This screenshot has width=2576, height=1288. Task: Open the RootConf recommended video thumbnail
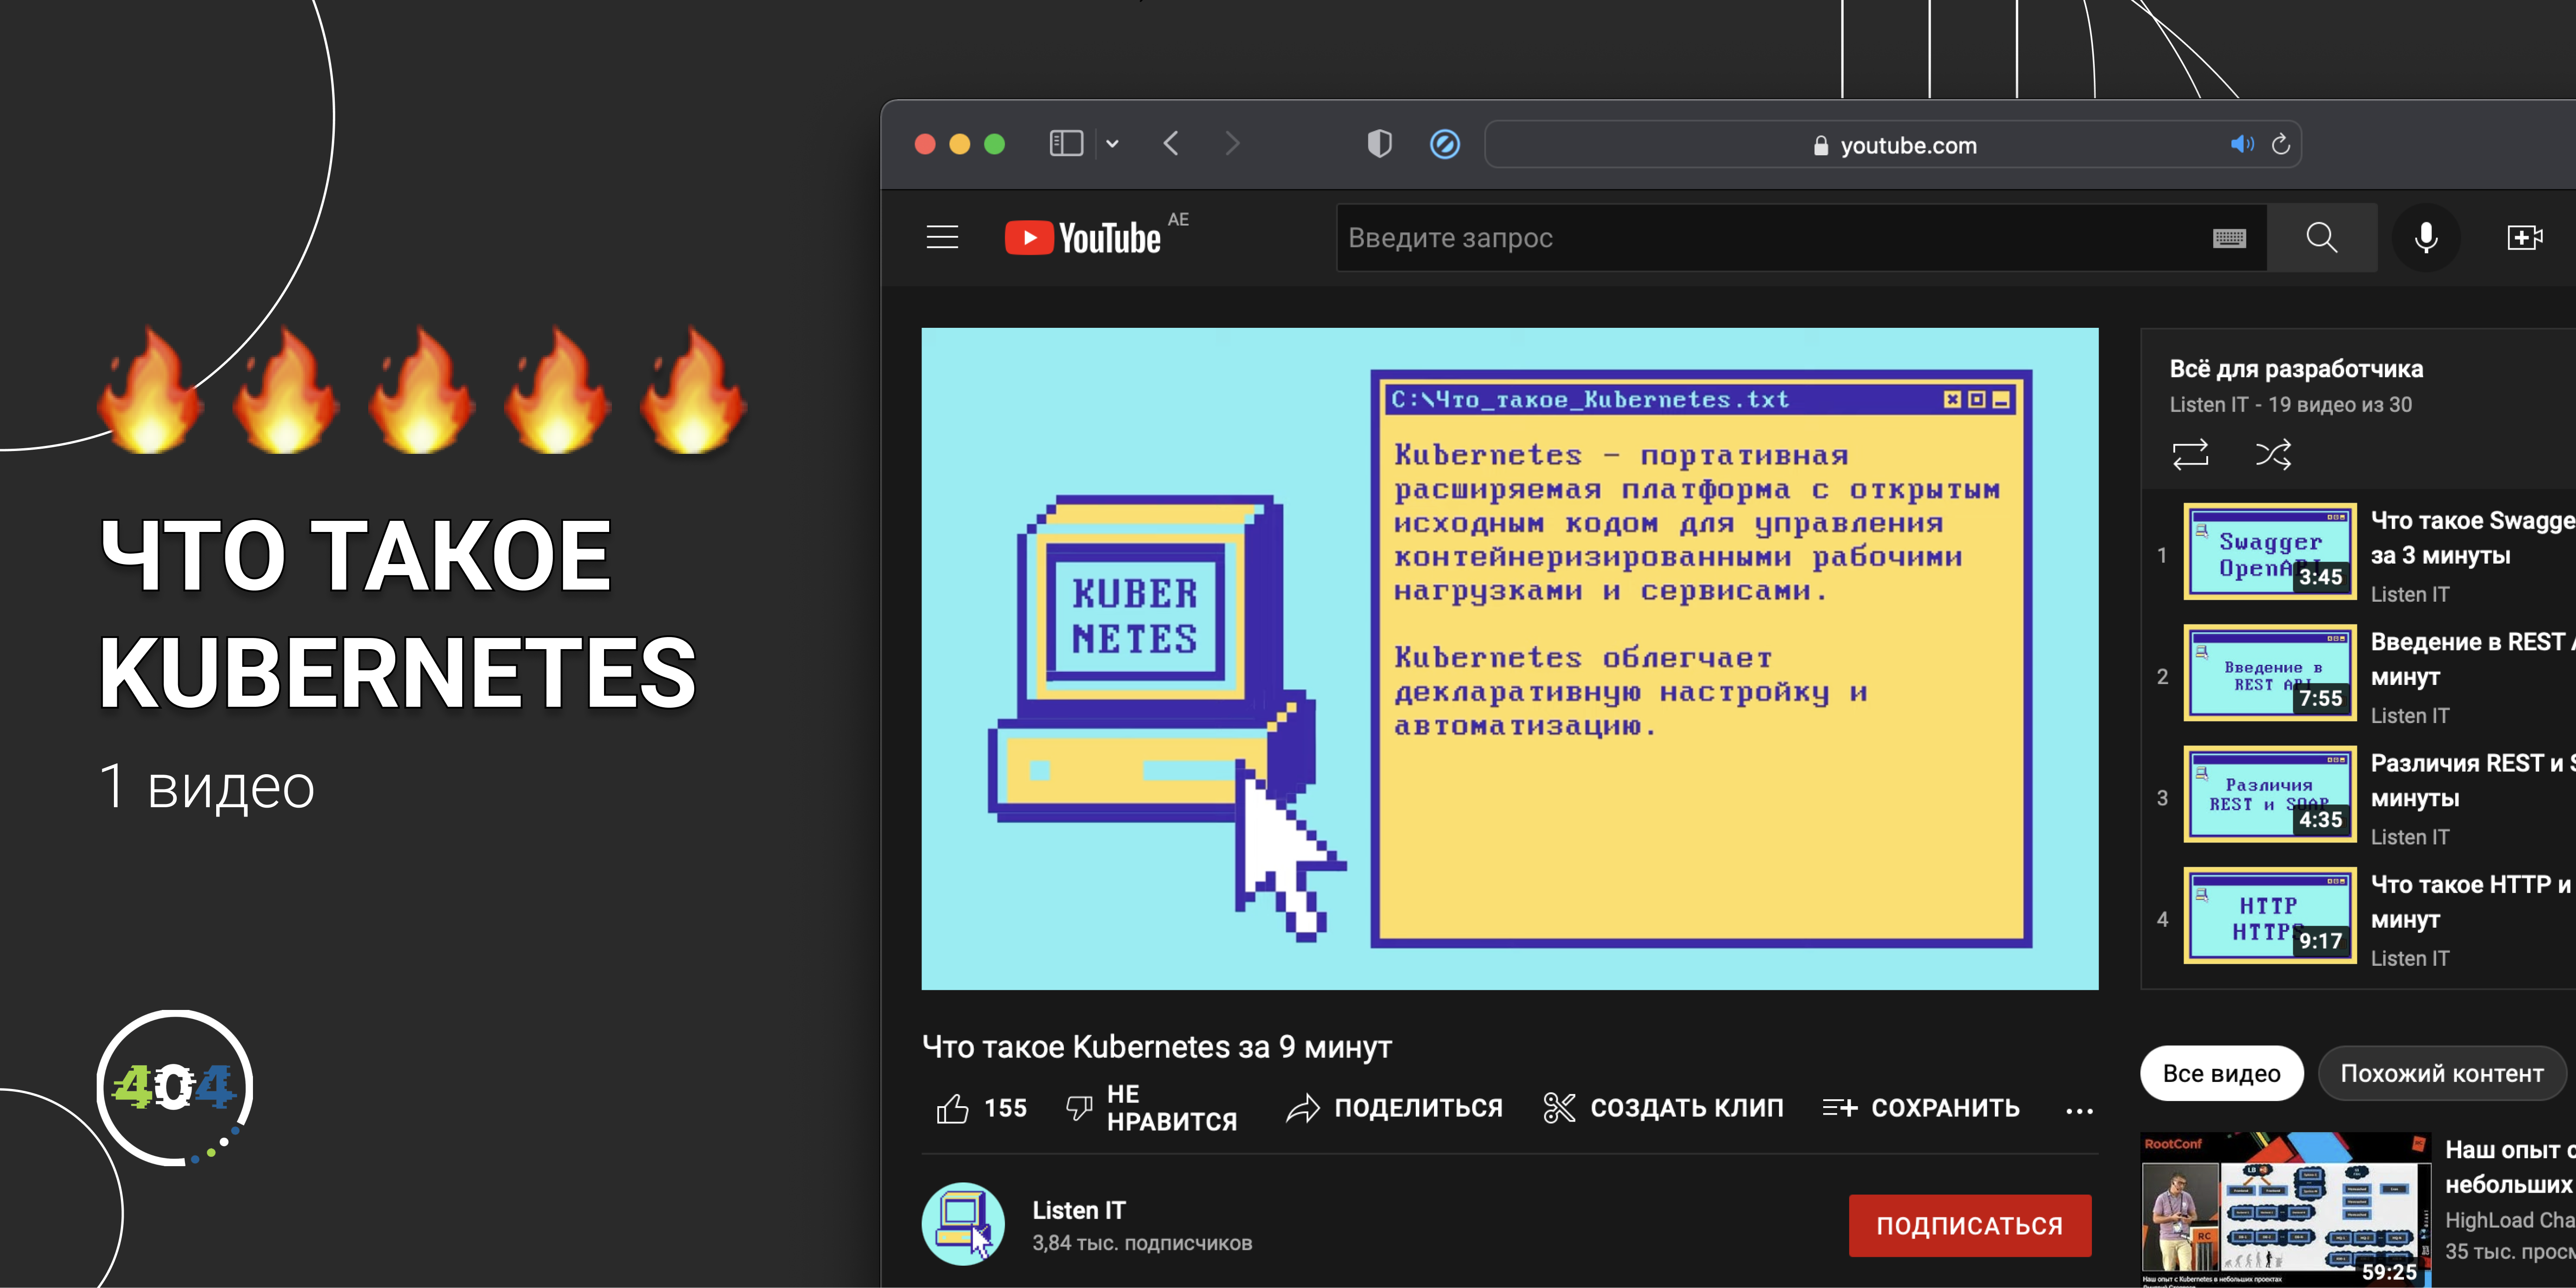pyautogui.click(x=2285, y=1209)
